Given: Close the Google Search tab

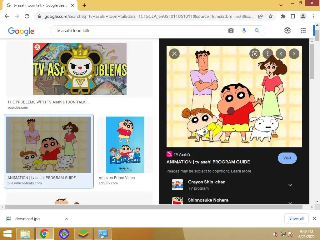Looking at the screenshot, I should pos(72,5).
